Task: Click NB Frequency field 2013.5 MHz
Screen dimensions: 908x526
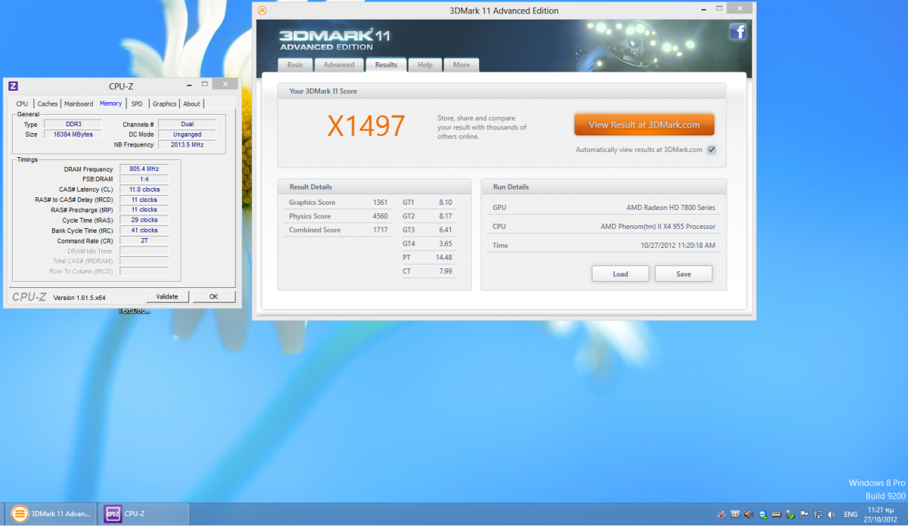Action: click(186, 144)
